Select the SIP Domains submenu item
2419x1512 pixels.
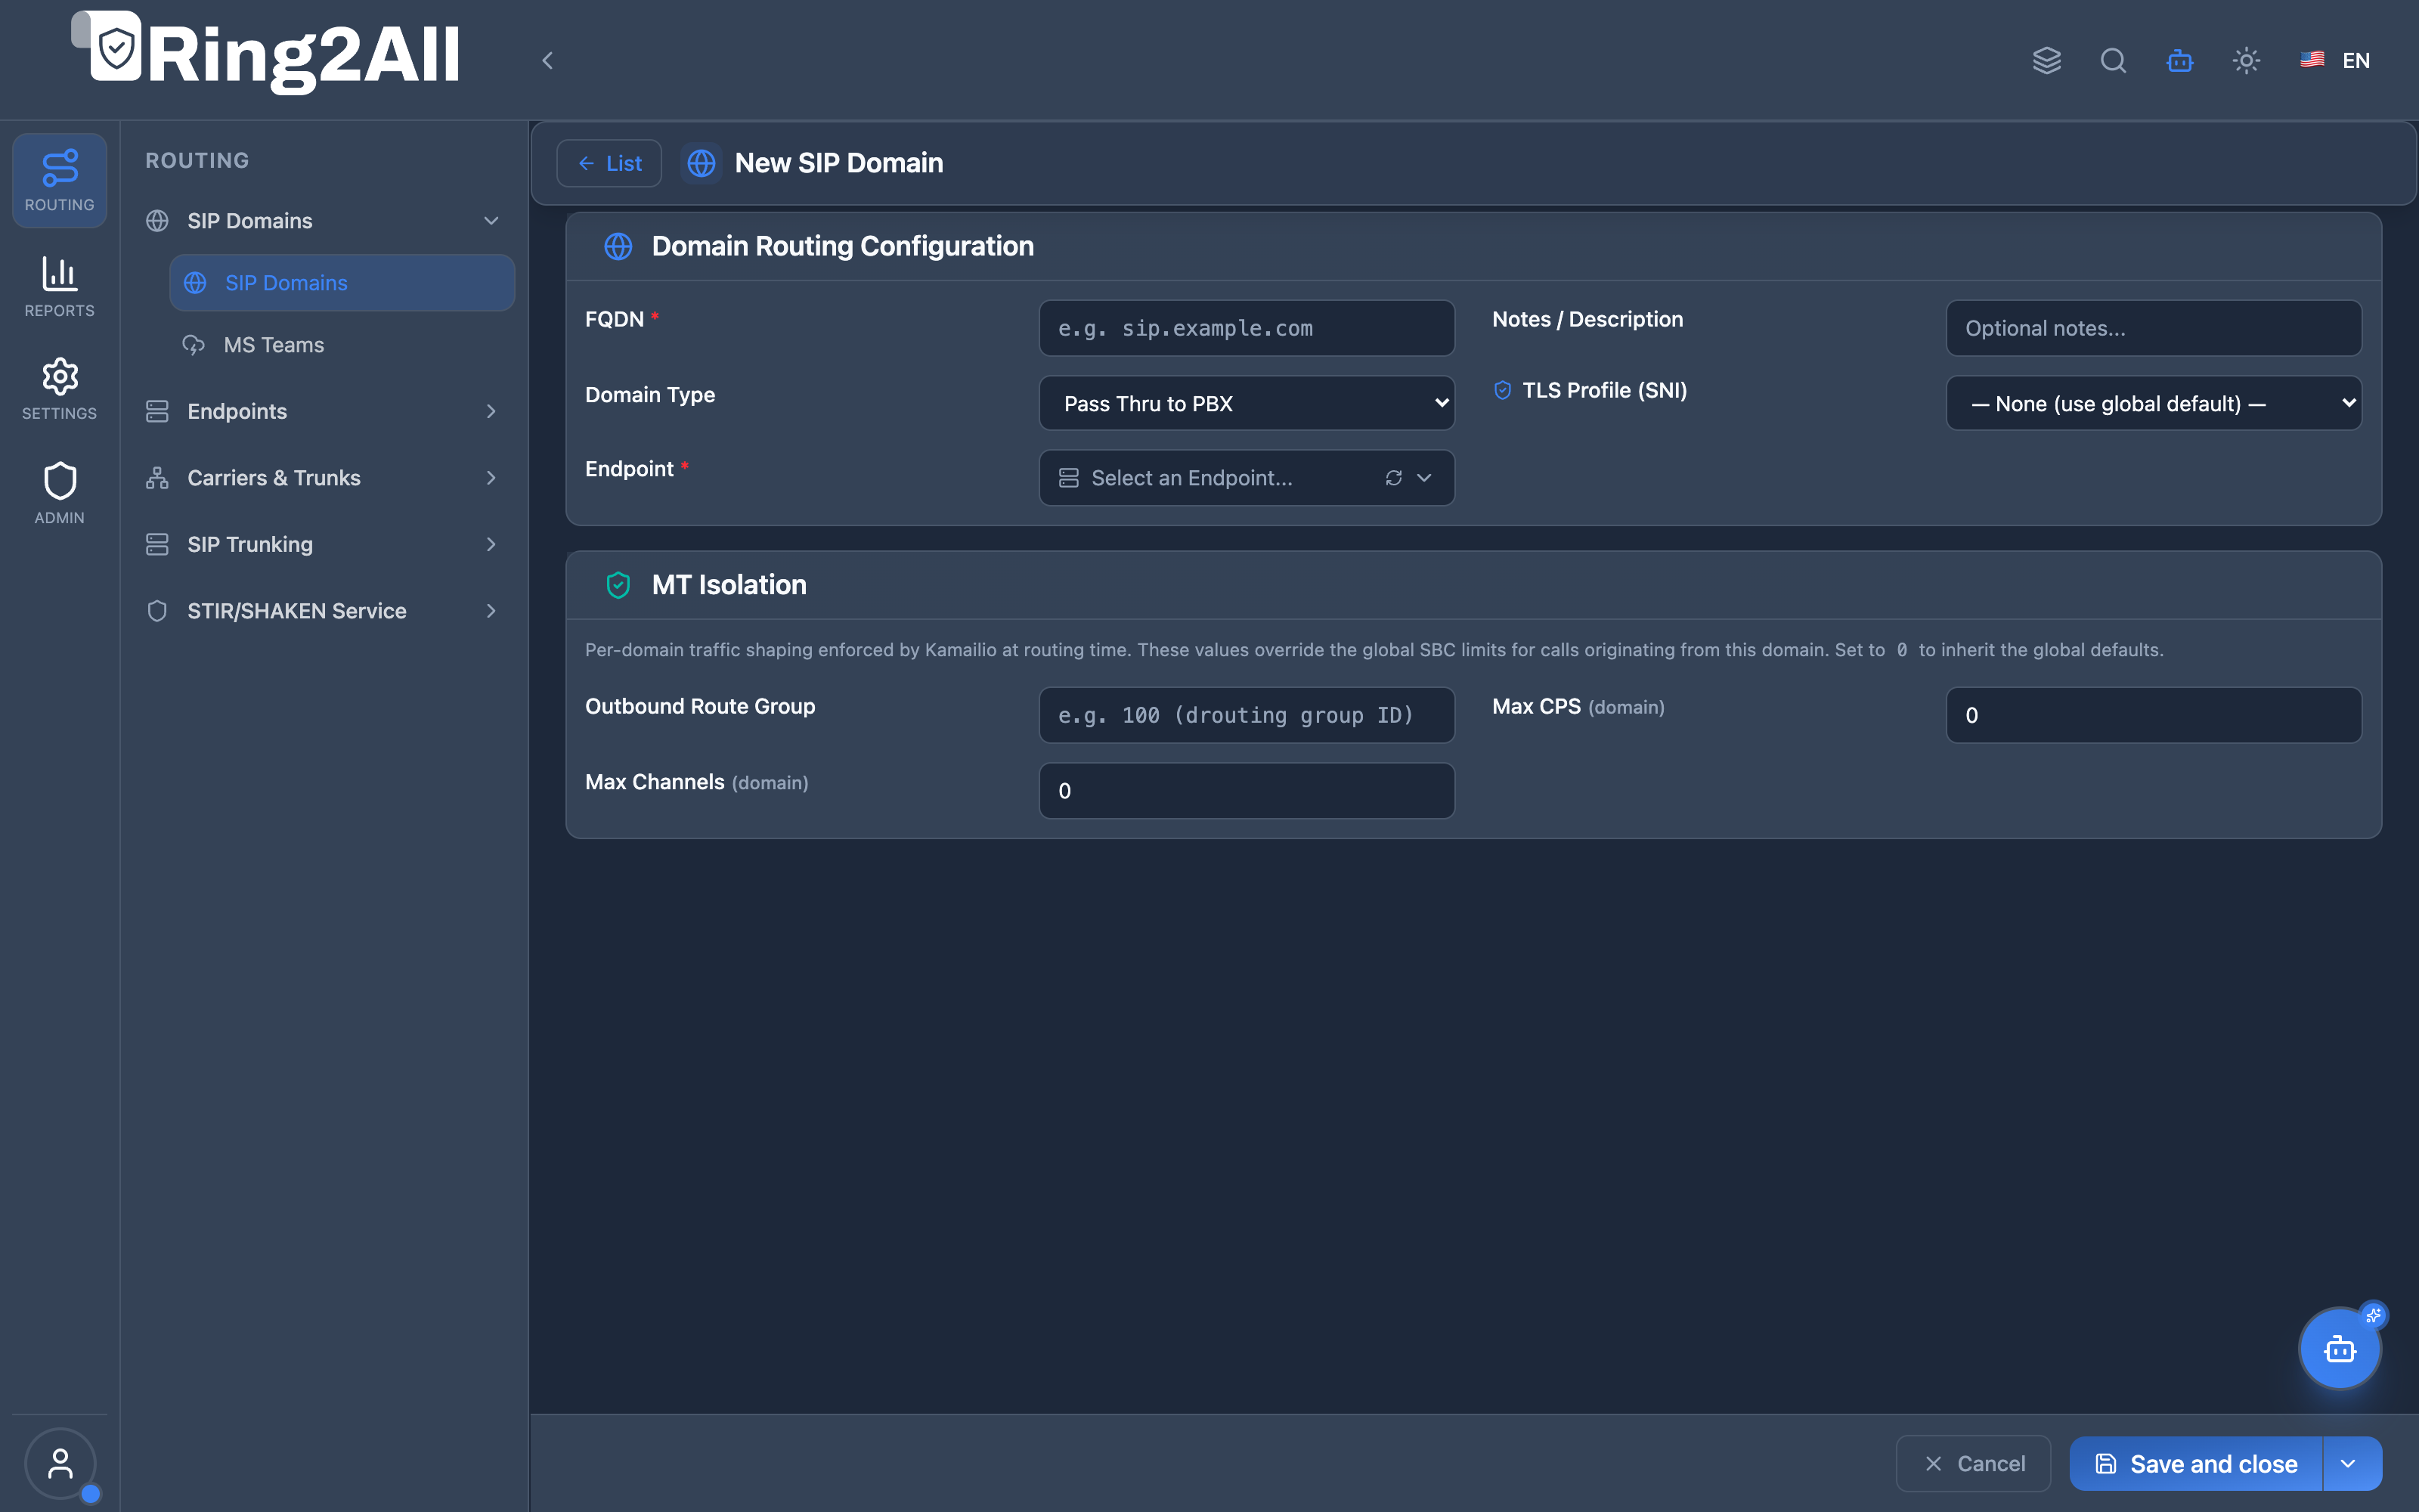(x=342, y=283)
